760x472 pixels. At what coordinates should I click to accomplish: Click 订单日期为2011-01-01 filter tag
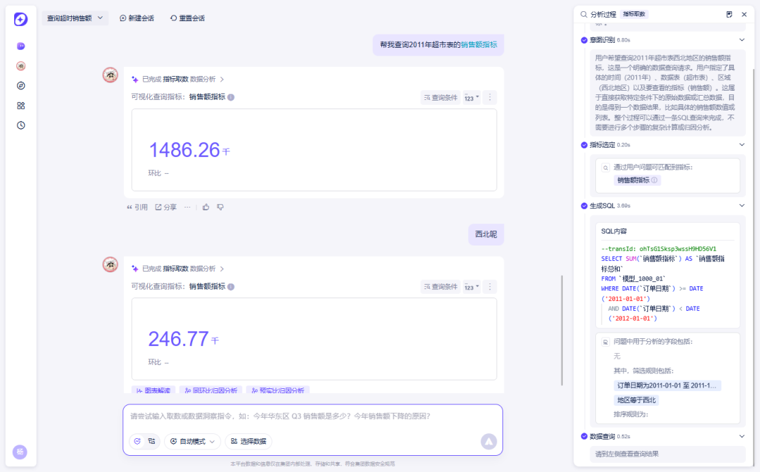(667, 385)
